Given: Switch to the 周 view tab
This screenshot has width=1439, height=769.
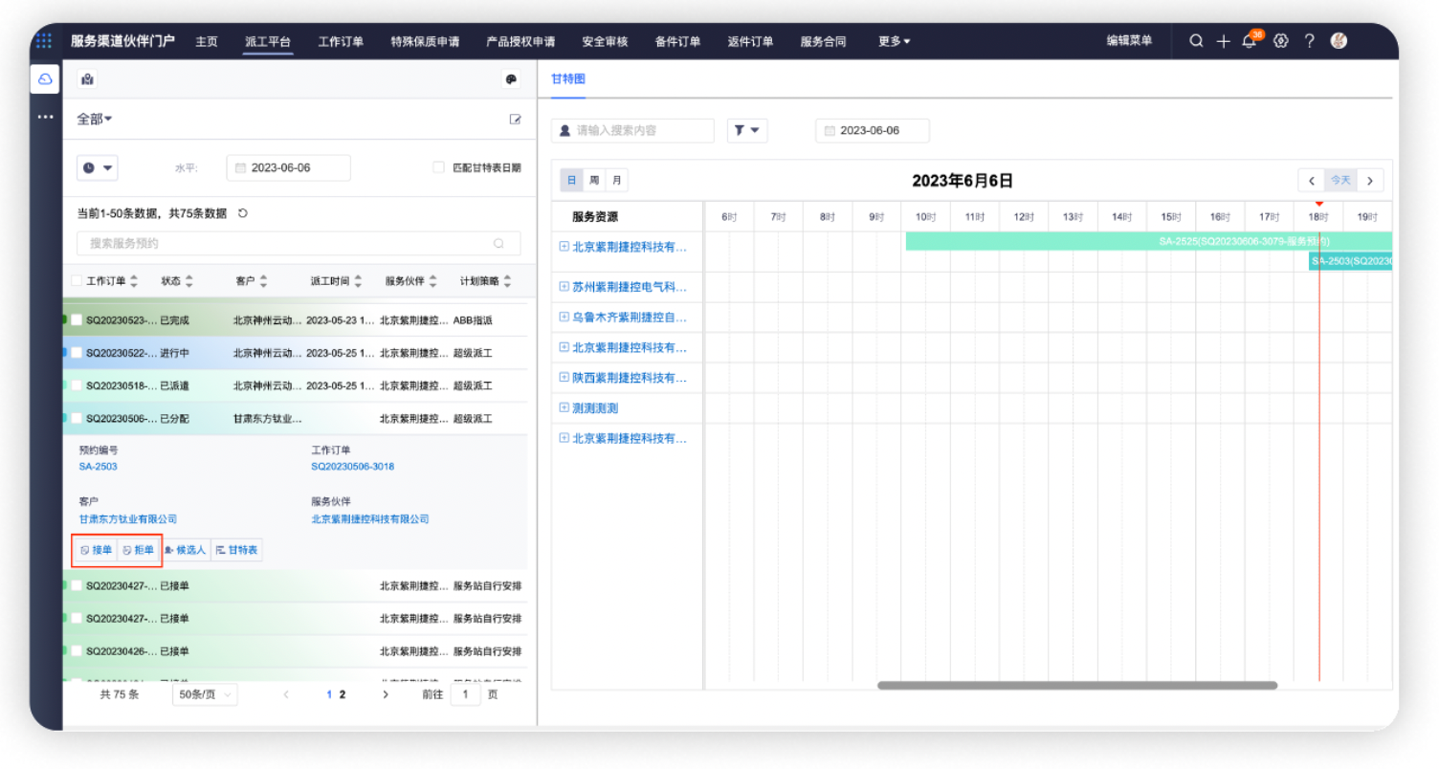Looking at the screenshot, I should (594, 180).
